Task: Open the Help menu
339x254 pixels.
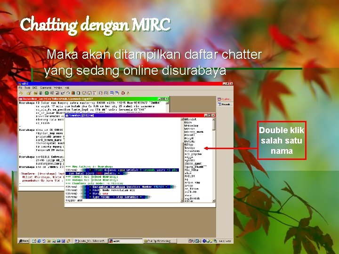Action: click(67, 87)
